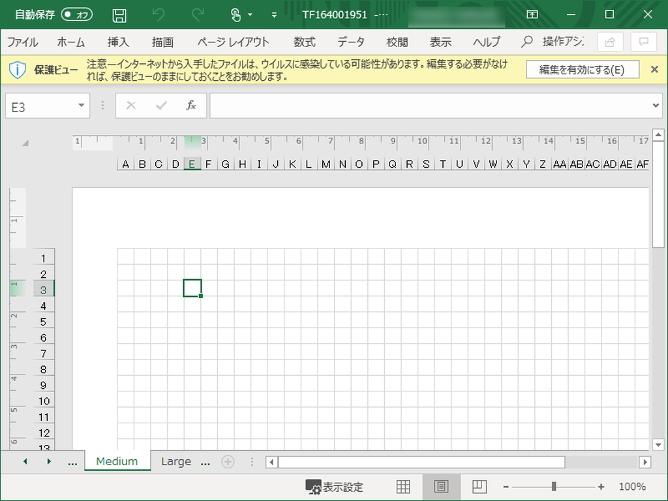Click the search magnifier 操作アシスト icon

[x=527, y=41]
